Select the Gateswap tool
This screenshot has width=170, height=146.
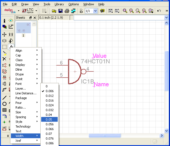[4, 71]
